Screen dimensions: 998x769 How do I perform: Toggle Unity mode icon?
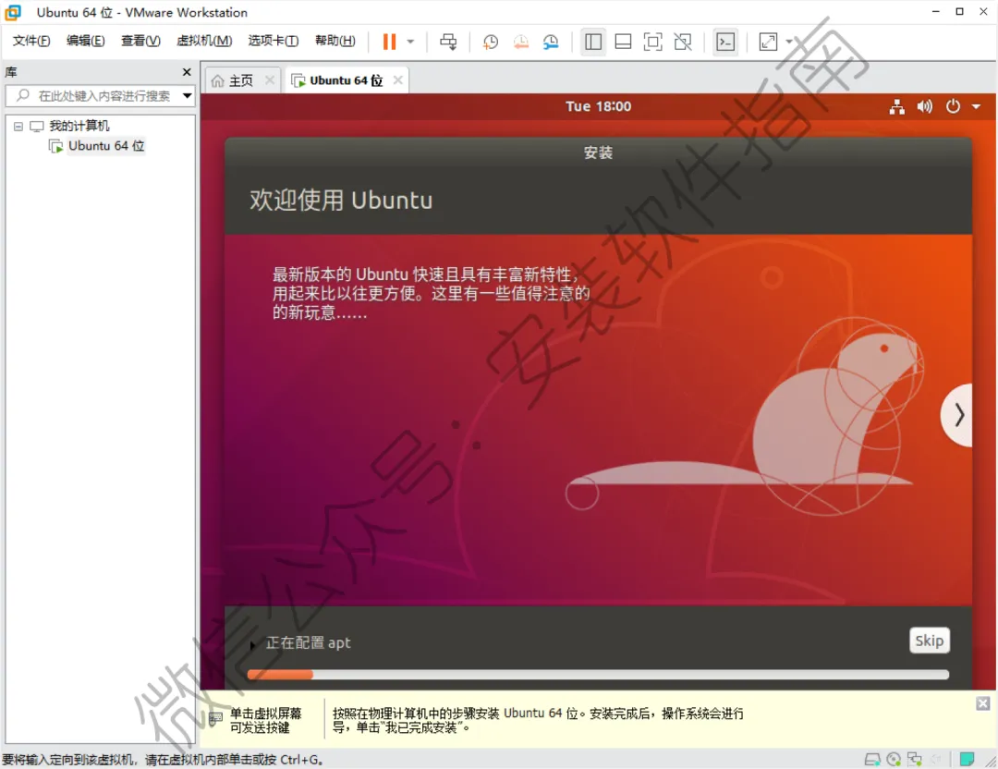pos(683,42)
